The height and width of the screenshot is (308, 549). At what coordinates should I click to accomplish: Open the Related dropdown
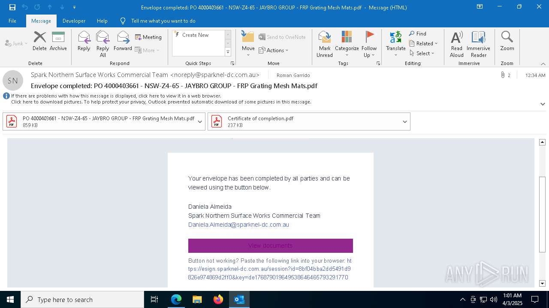point(423,43)
